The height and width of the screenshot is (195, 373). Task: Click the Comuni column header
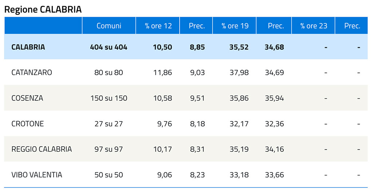click(x=109, y=26)
